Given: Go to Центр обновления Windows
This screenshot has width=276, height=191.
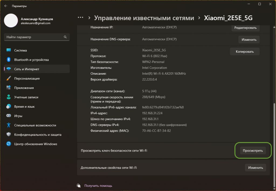Looking at the screenshot, I should (36, 144).
